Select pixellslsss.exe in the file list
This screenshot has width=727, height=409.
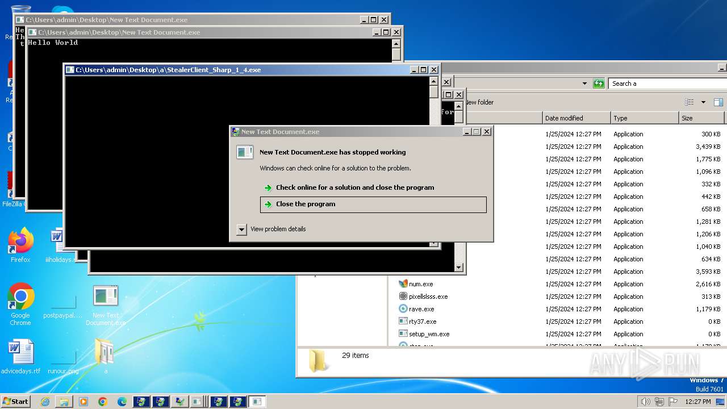pyautogui.click(x=428, y=297)
